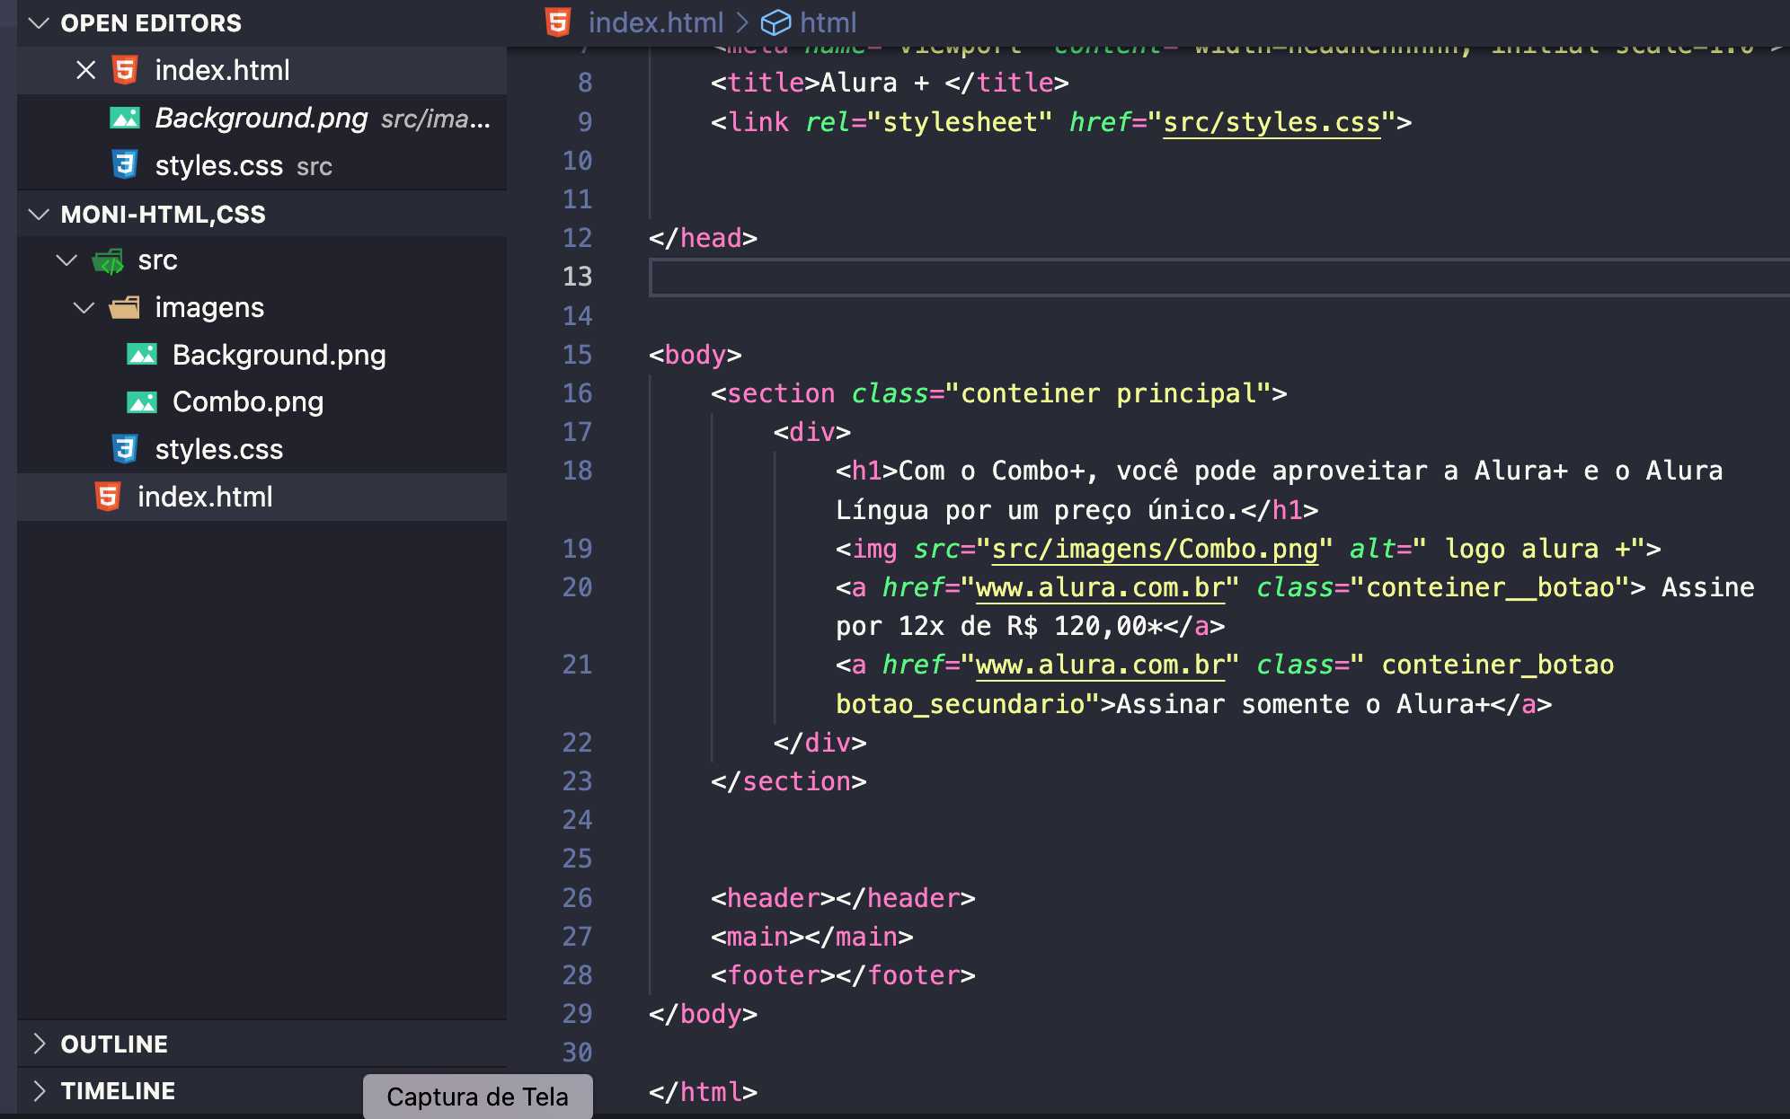Click botao_secundario text in the code
This screenshot has height=1119, width=1790.
(x=961, y=704)
